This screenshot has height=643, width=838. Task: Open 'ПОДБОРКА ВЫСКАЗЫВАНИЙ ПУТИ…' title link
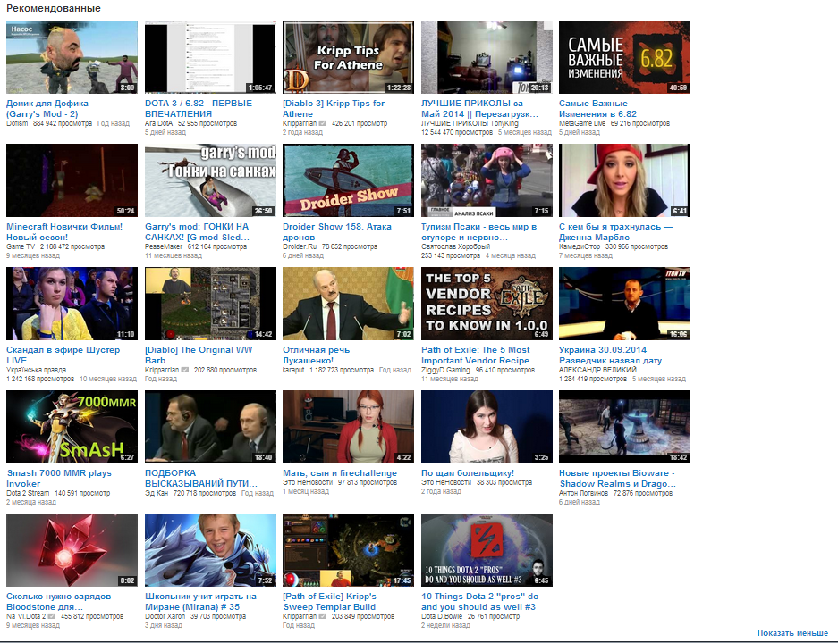pyautogui.click(x=201, y=478)
